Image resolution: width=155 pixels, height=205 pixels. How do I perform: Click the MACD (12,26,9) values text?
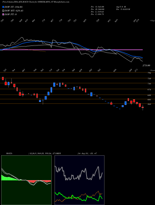pos(43,153)
